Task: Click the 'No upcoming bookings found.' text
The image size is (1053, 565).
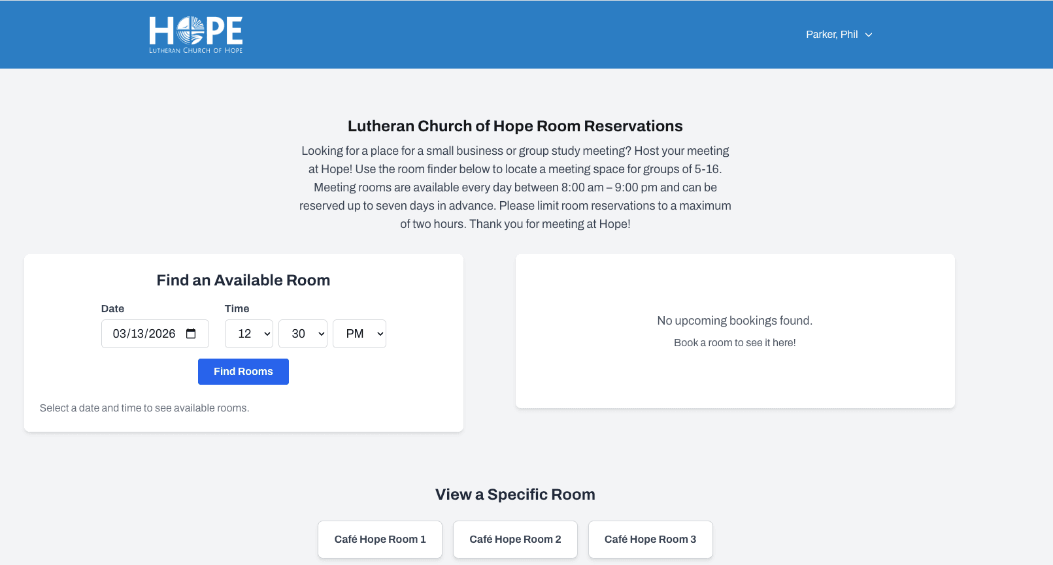Action: coord(735,321)
